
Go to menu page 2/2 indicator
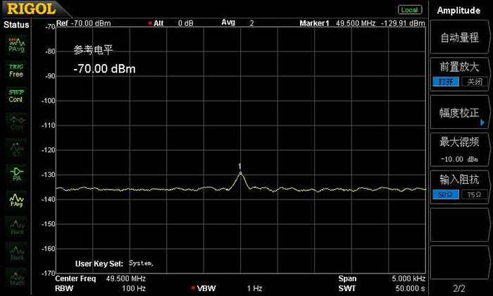pos(459,288)
